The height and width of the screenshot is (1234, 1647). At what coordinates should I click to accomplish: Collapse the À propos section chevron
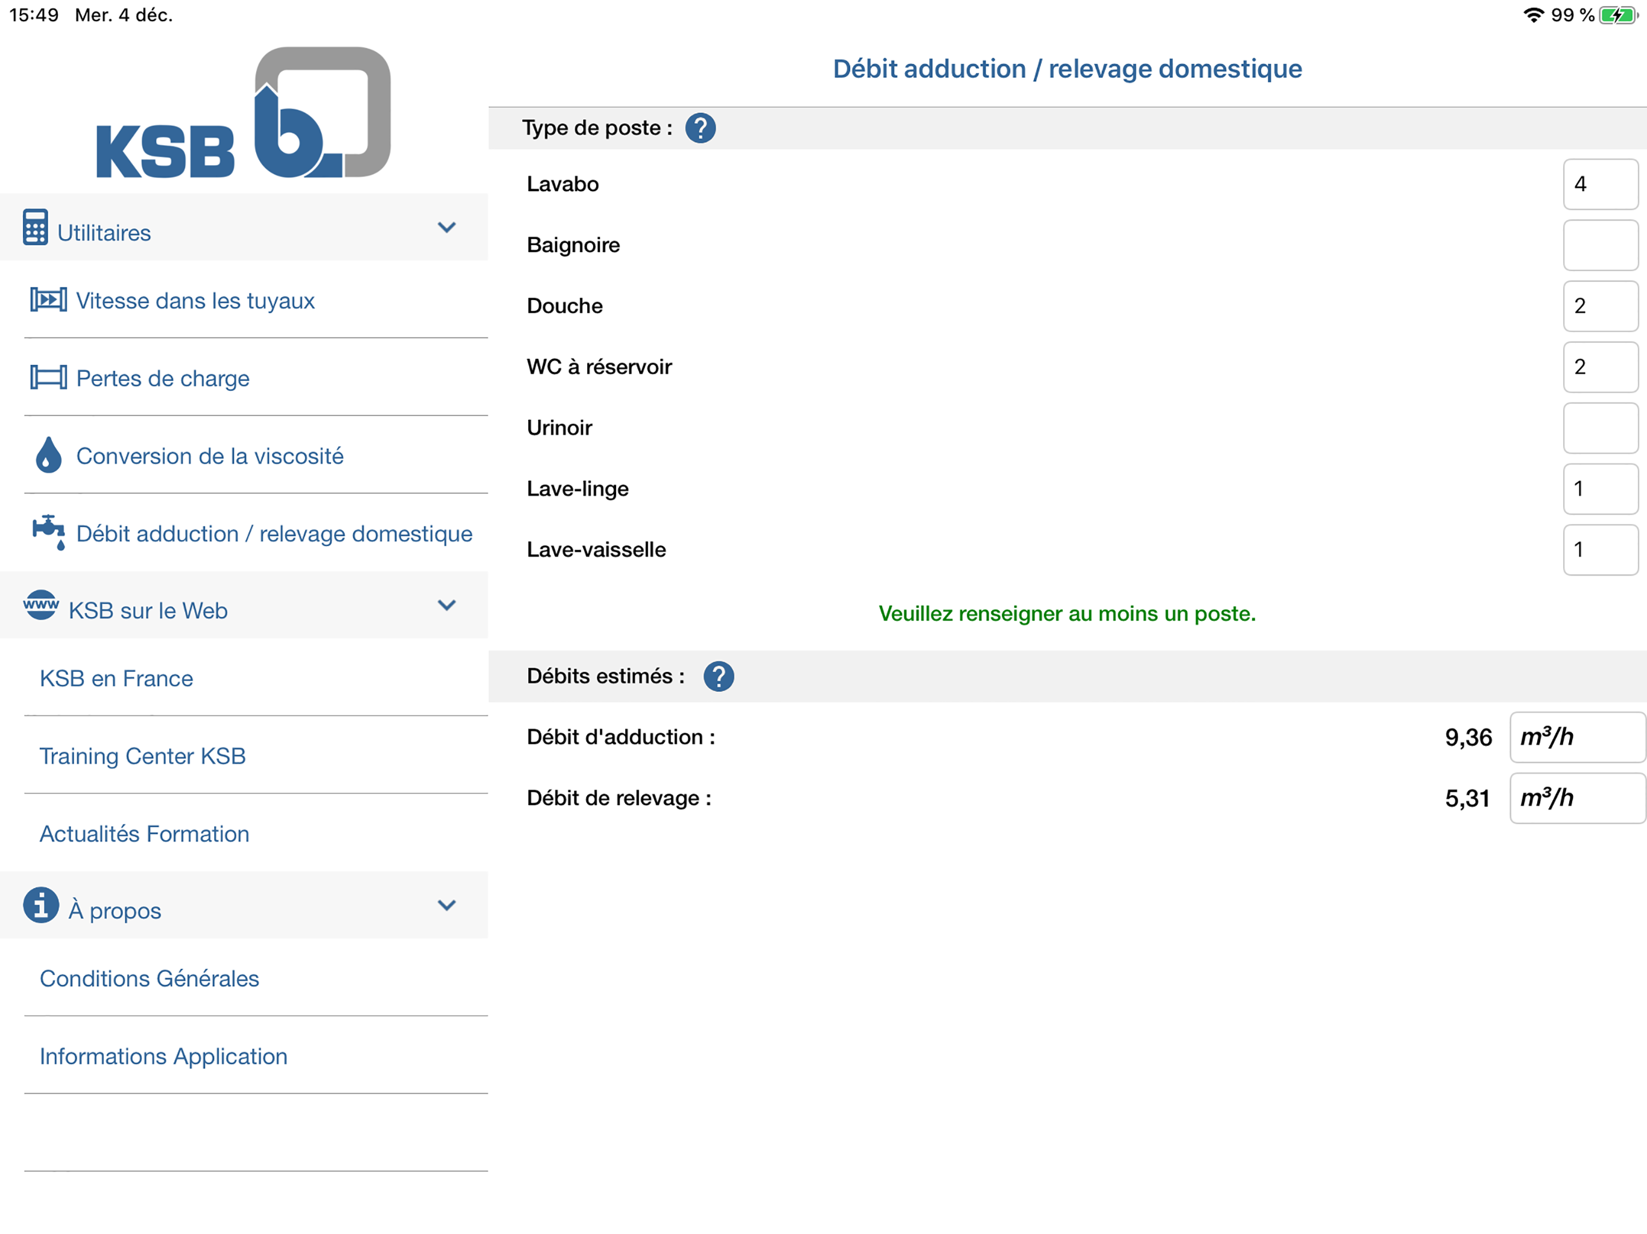pyautogui.click(x=447, y=905)
